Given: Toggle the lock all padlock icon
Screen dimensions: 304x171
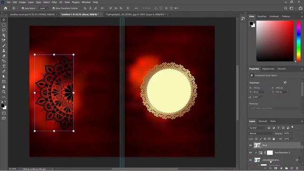Looking at the screenshot, I should pos(274,139).
